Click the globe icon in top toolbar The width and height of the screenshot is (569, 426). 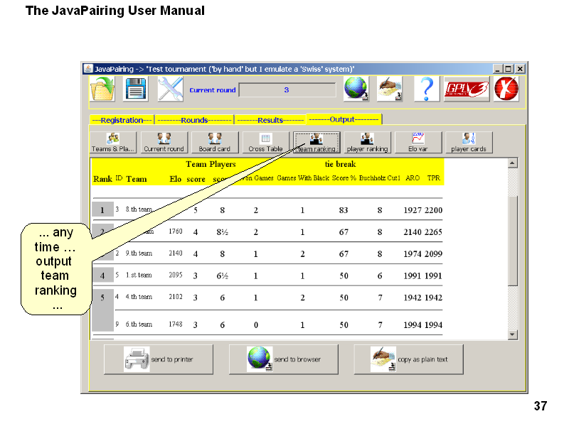click(356, 89)
